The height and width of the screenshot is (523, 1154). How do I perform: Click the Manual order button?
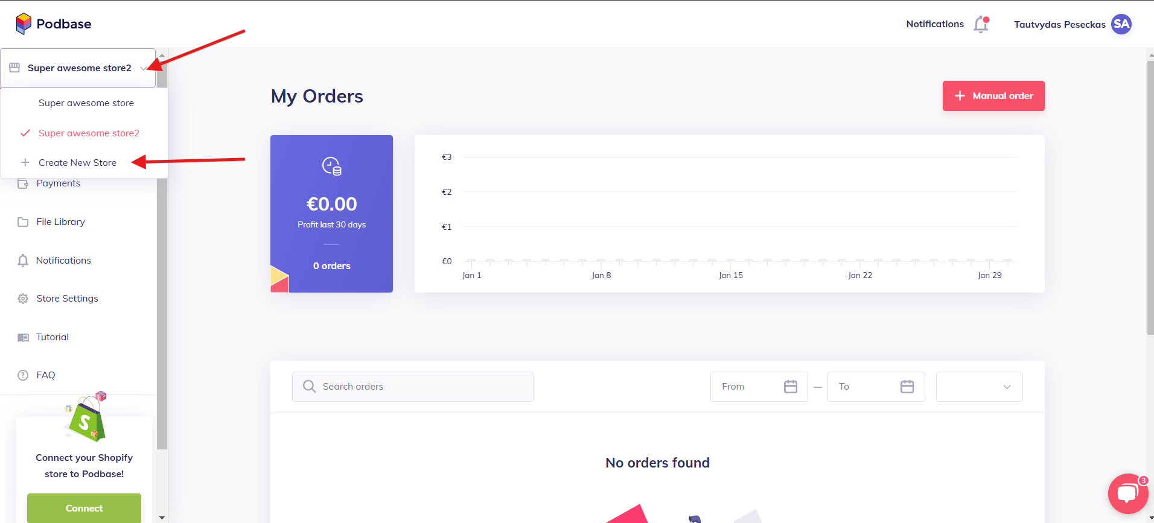coord(993,96)
